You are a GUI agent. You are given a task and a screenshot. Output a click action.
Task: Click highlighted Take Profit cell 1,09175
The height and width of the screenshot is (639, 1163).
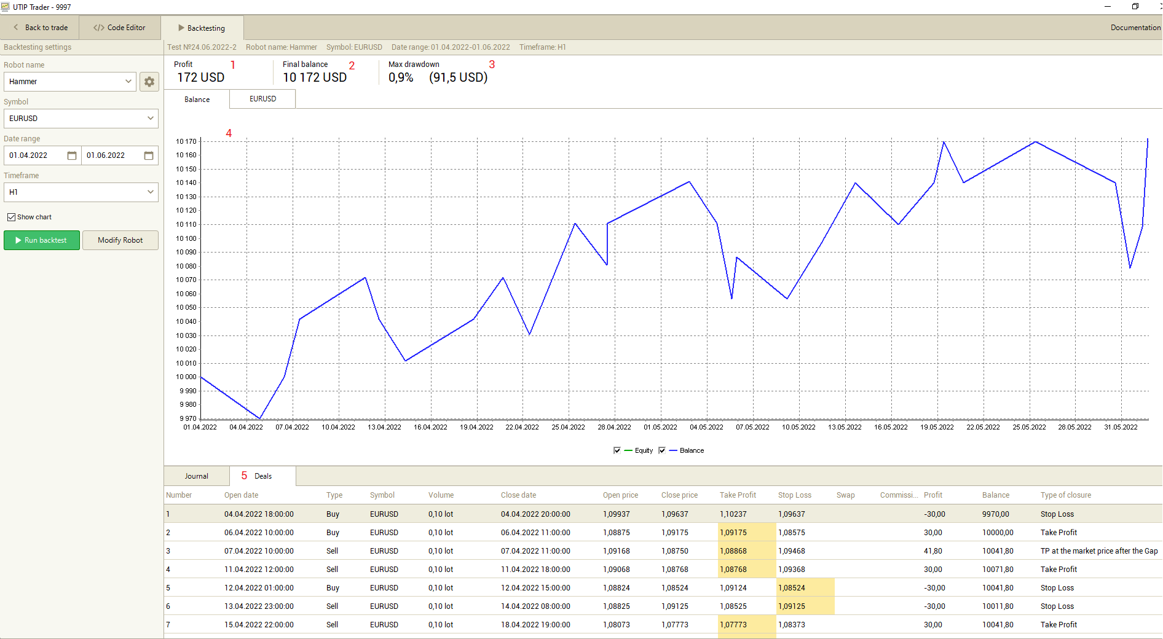(747, 533)
